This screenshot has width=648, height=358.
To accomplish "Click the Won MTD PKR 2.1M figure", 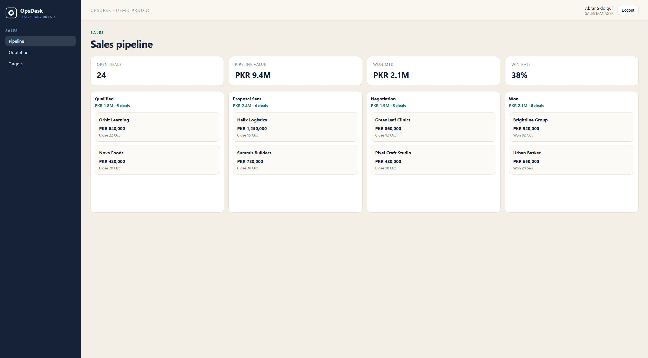I will 391,75.
